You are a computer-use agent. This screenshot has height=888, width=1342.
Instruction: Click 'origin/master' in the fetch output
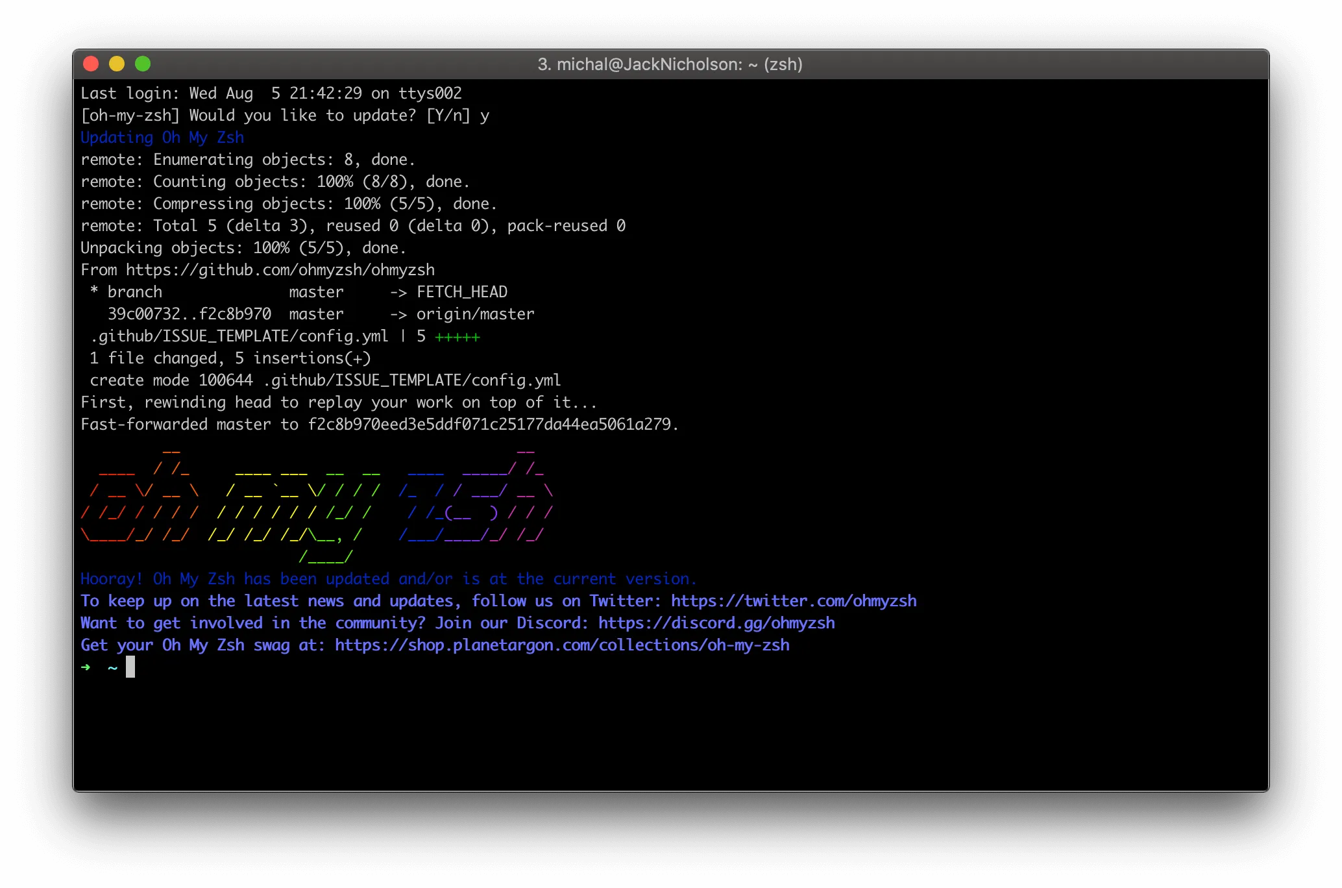click(x=476, y=314)
